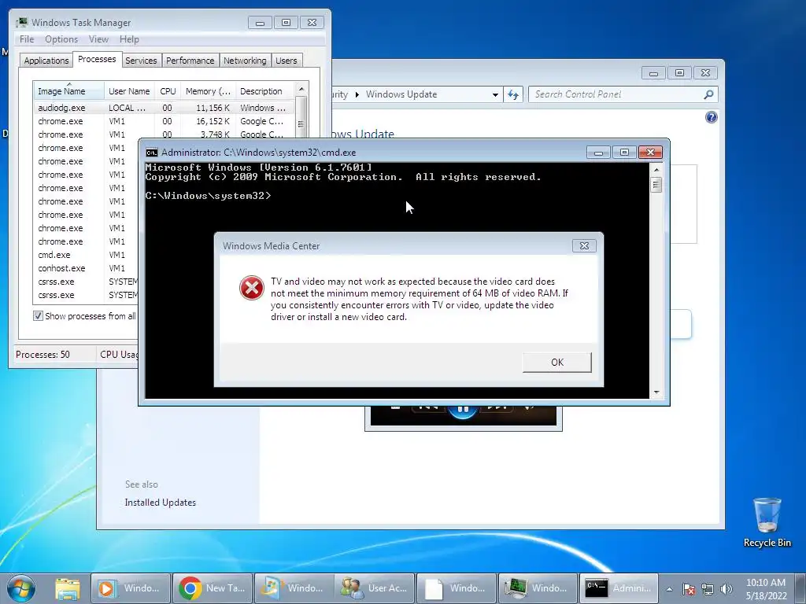Click the cmd window scrollbar thumb
This screenshot has height=604, width=806.
656,185
